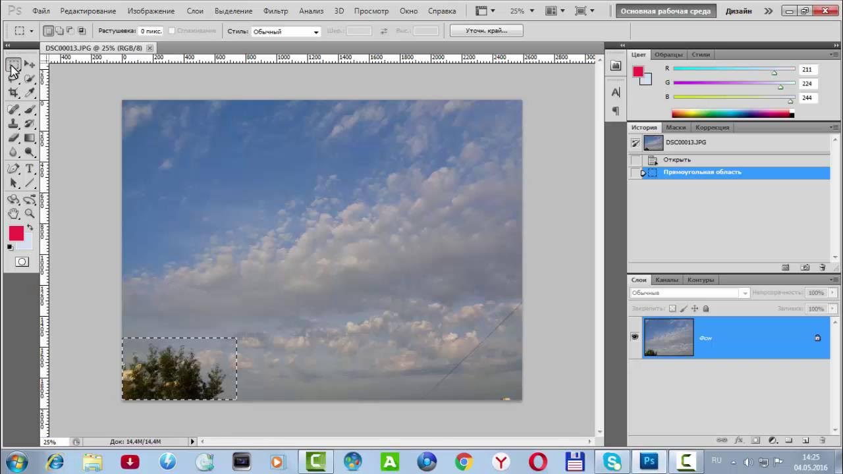The width and height of the screenshot is (843, 474).
Task: Switch to the Дизайн workspace
Action: coord(739,11)
